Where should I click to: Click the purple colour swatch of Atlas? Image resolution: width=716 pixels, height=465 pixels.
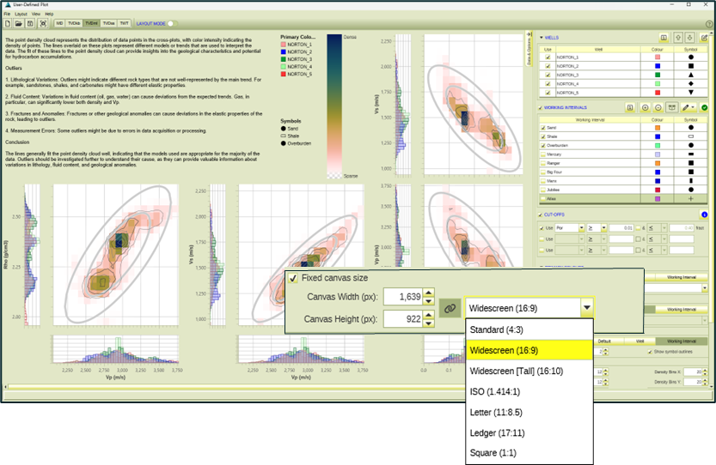(657, 199)
